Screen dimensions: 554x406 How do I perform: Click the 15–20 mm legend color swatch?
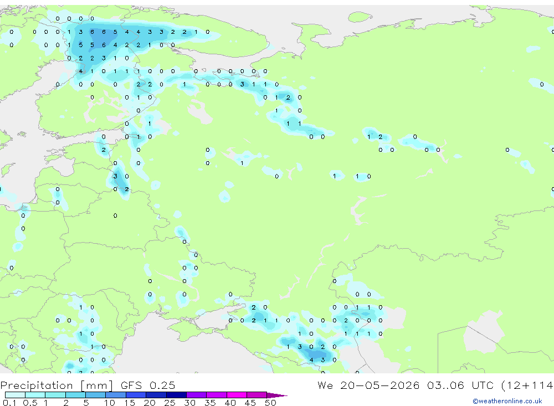136,395
